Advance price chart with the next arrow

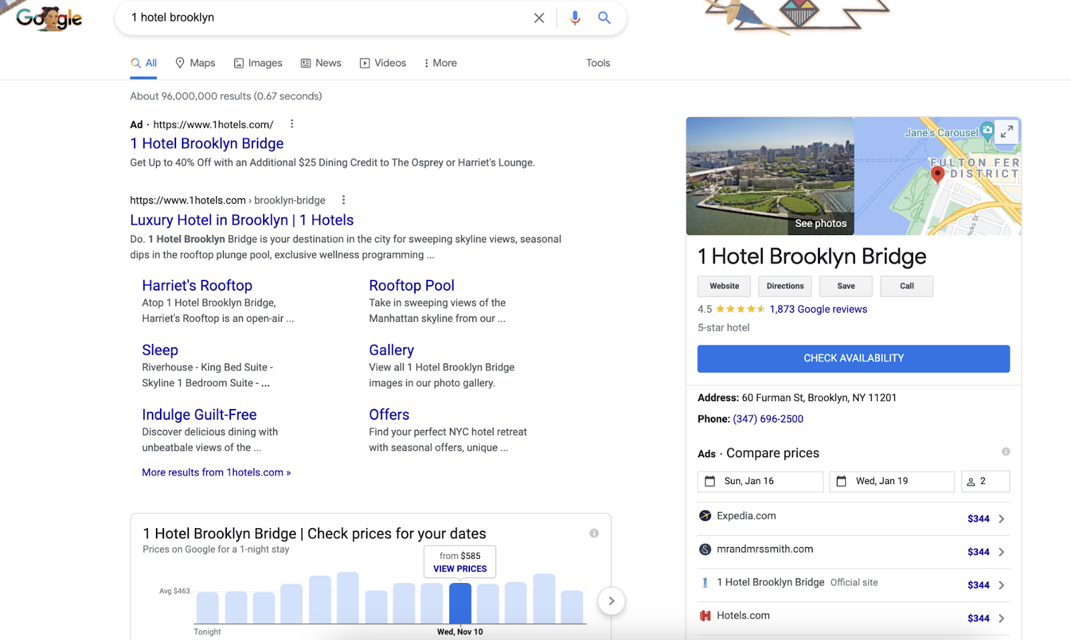point(611,601)
